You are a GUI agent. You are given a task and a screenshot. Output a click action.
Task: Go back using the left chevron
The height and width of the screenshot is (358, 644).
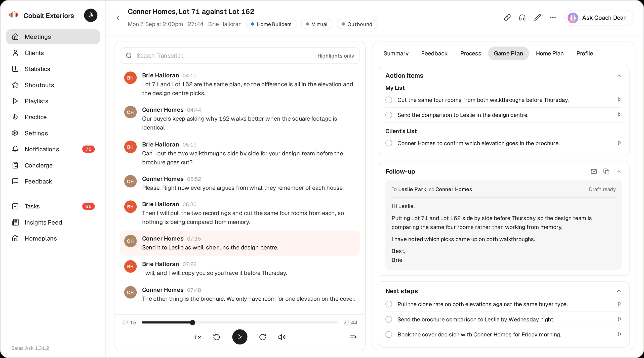click(x=118, y=18)
